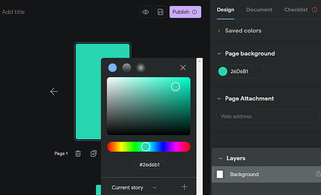Screen dimensions: 321x195
Task: Select the solid color fill type
Action: (x=112, y=68)
